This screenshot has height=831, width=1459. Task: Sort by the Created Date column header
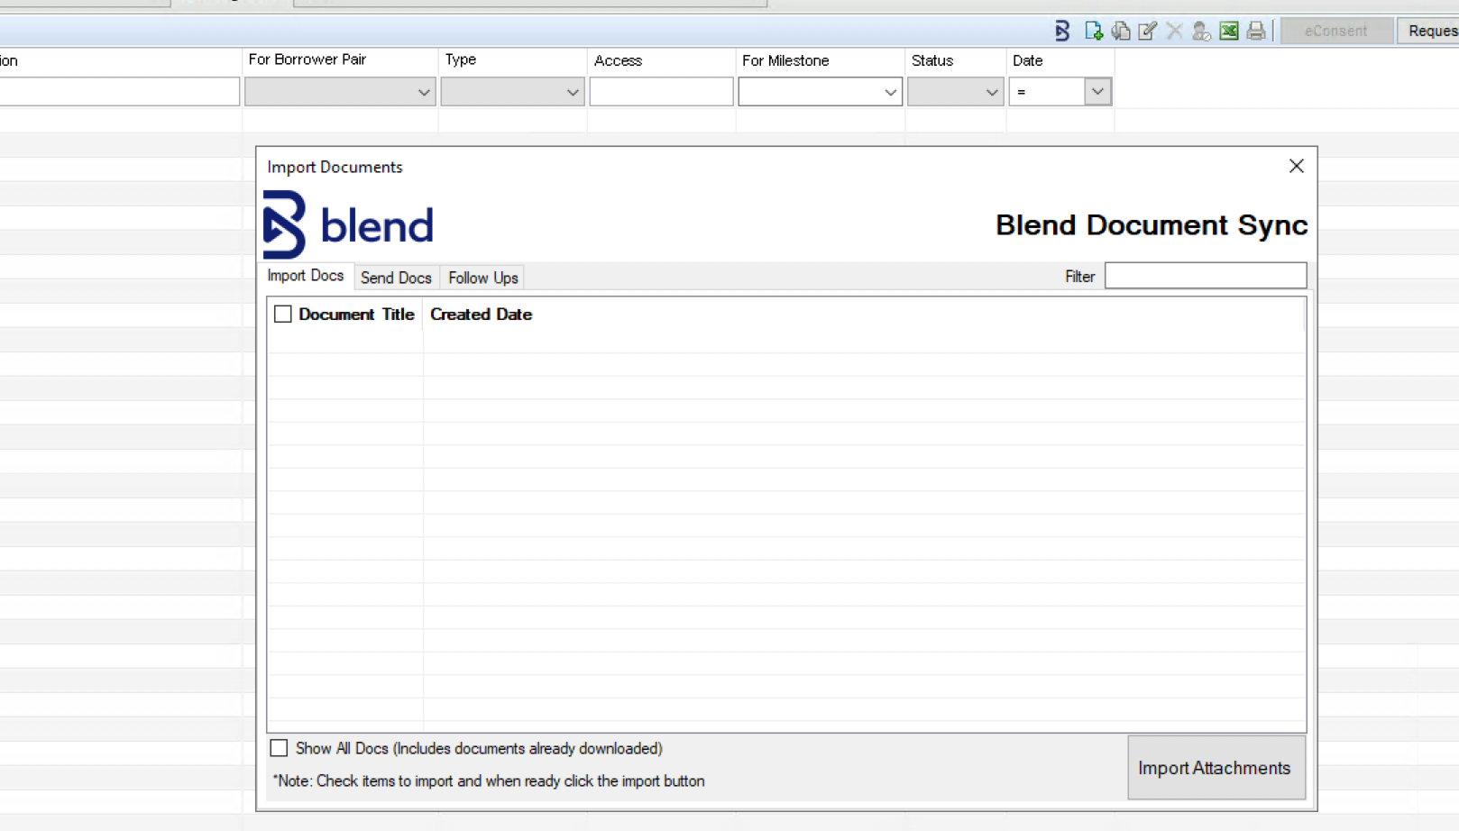click(482, 315)
